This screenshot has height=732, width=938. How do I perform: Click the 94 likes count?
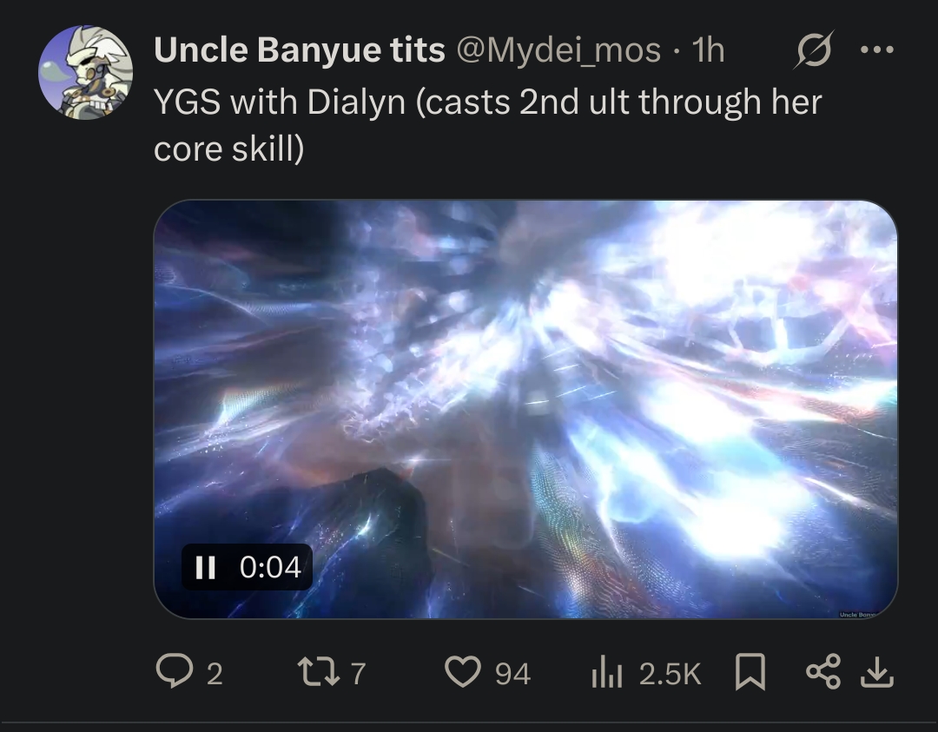click(512, 674)
